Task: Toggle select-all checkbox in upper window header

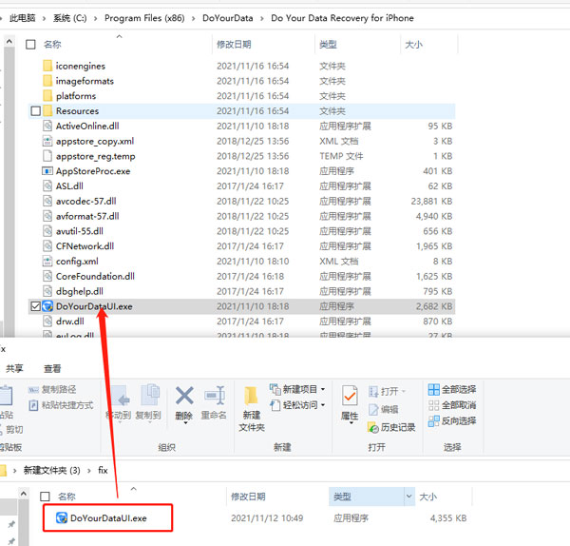Action: point(30,45)
